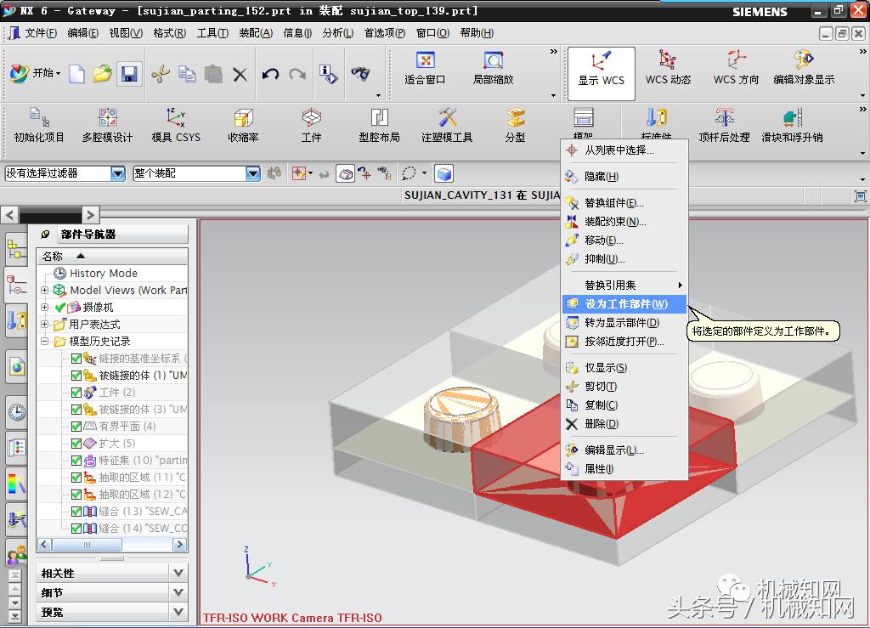Toggle 显示 WCS display
This screenshot has height=628, width=870.
(x=601, y=73)
